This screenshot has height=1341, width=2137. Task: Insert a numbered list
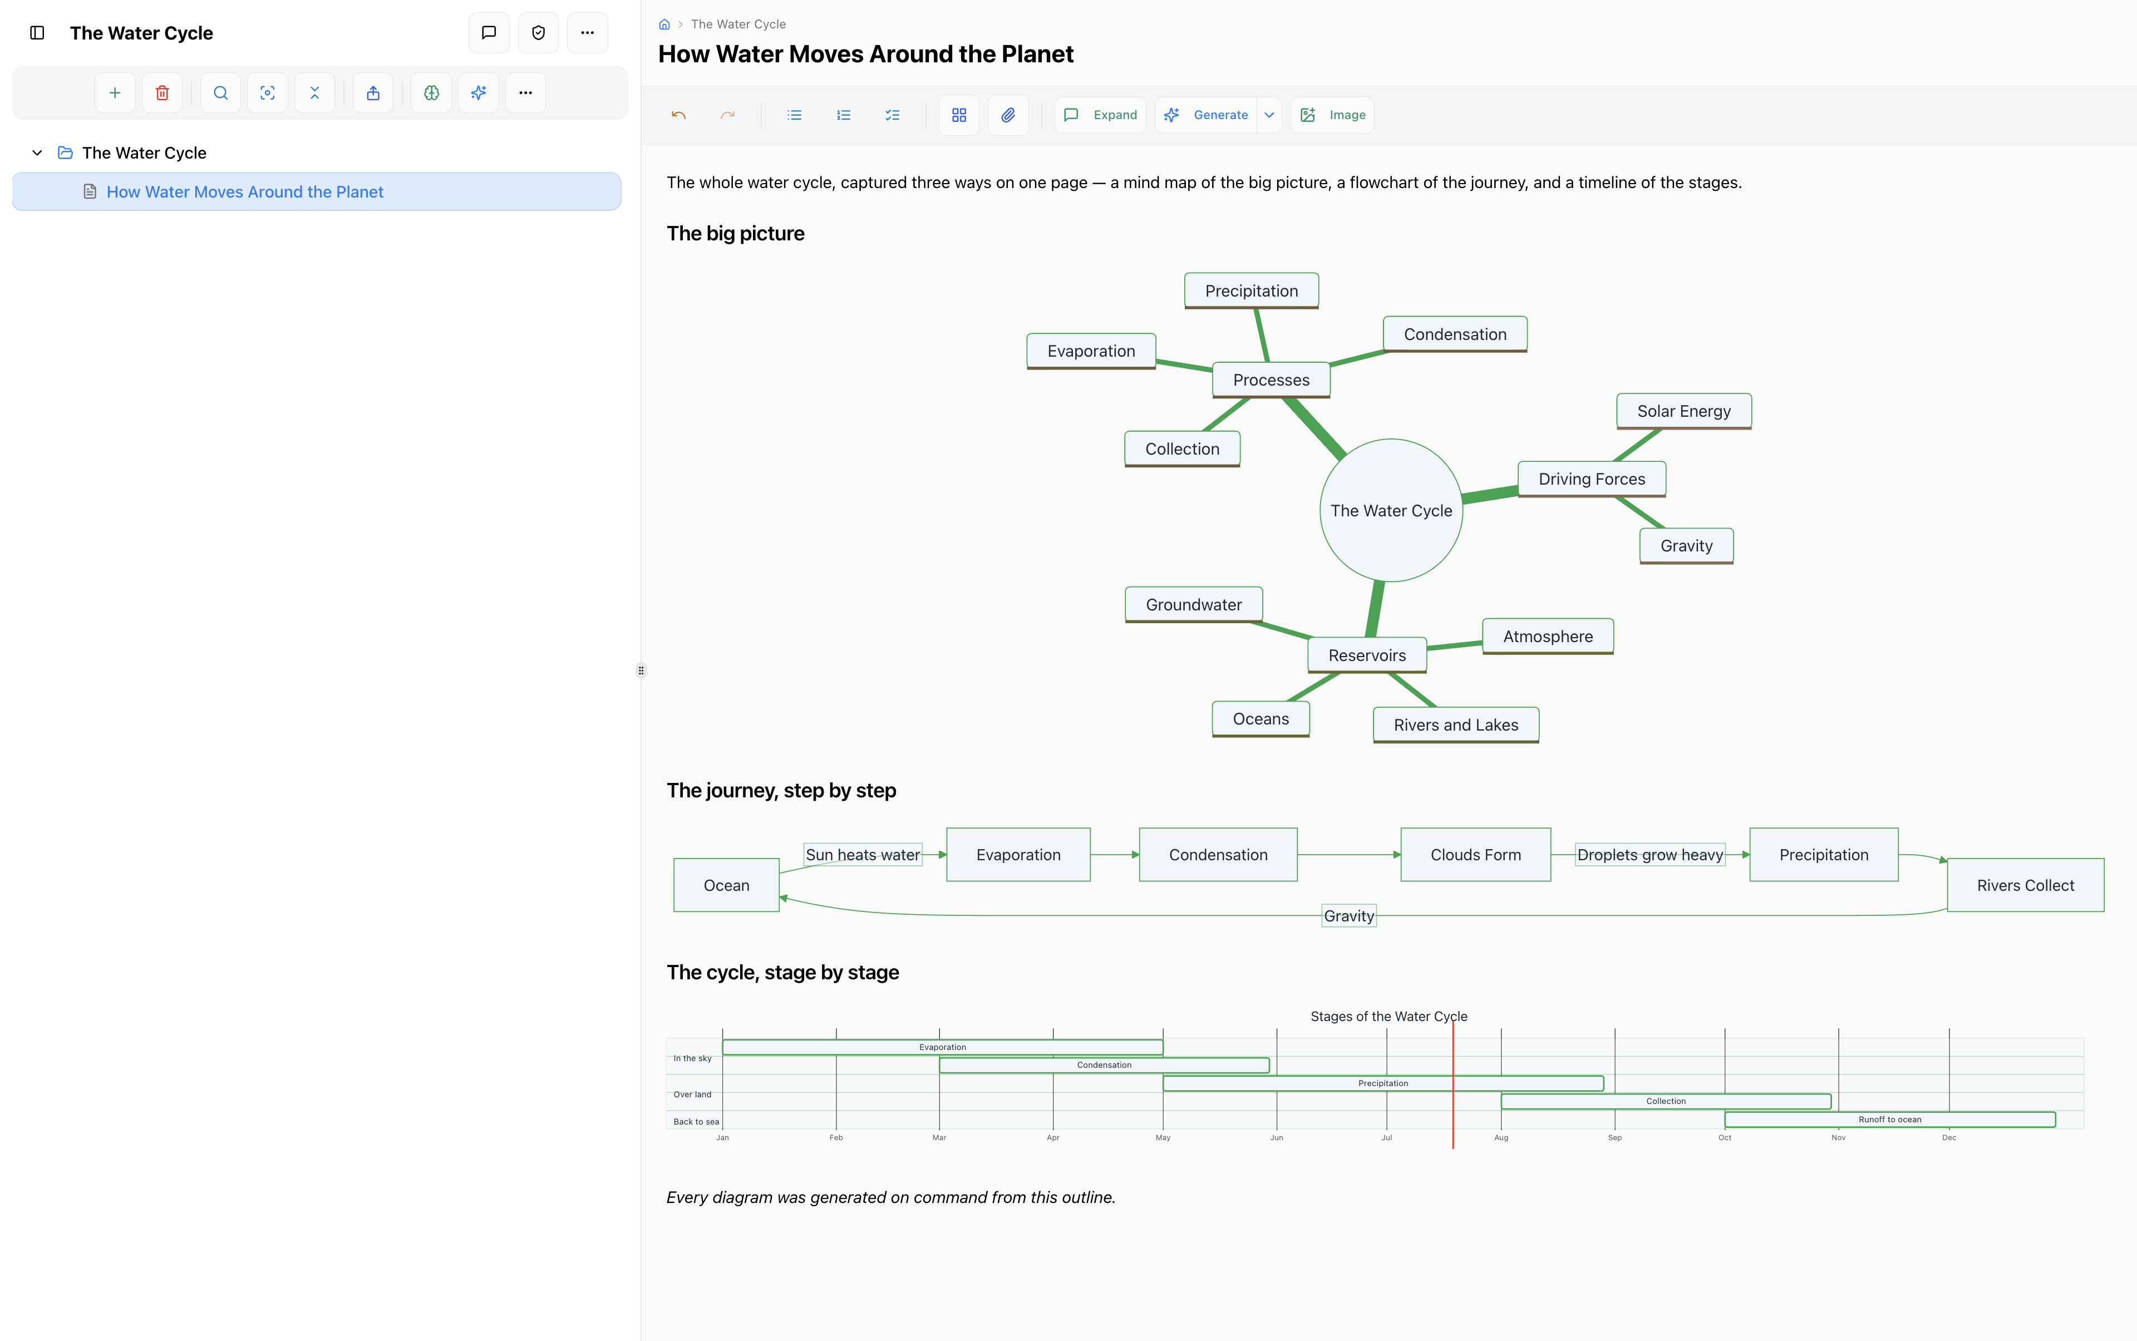(844, 115)
